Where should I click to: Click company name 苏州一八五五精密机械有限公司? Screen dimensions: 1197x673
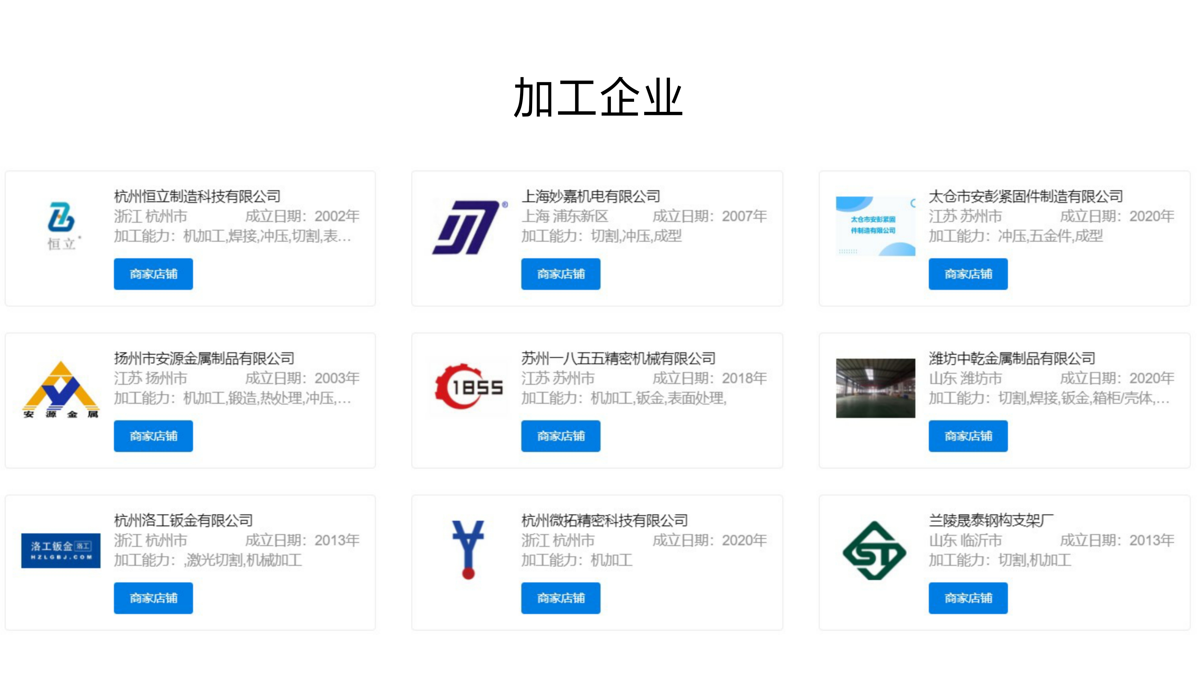click(618, 358)
